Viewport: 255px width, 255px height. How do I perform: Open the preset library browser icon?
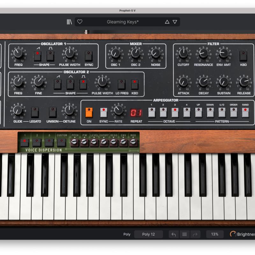[69, 22]
